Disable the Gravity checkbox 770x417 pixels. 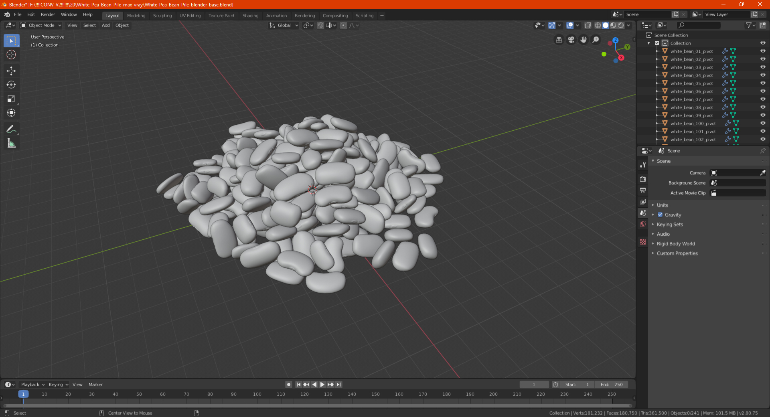[x=660, y=215]
